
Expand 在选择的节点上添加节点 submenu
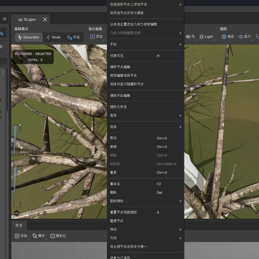click(x=146, y=4)
